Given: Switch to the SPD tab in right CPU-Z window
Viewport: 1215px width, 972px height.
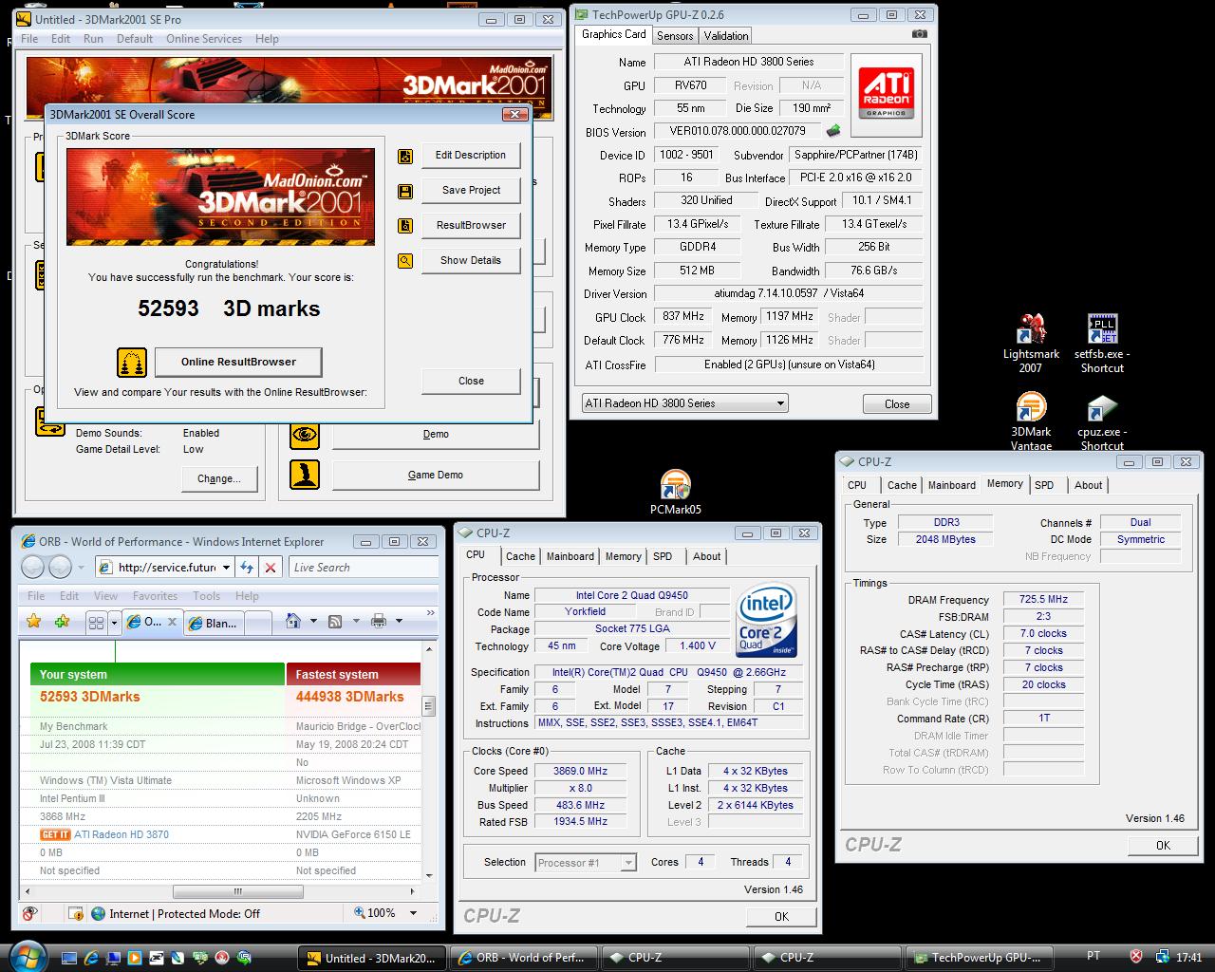Looking at the screenshot, I should click(1044, 485).
